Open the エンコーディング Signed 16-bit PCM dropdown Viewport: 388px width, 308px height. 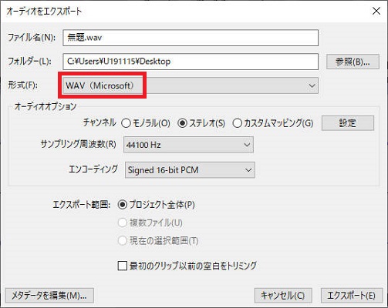[x=190, y=170]
